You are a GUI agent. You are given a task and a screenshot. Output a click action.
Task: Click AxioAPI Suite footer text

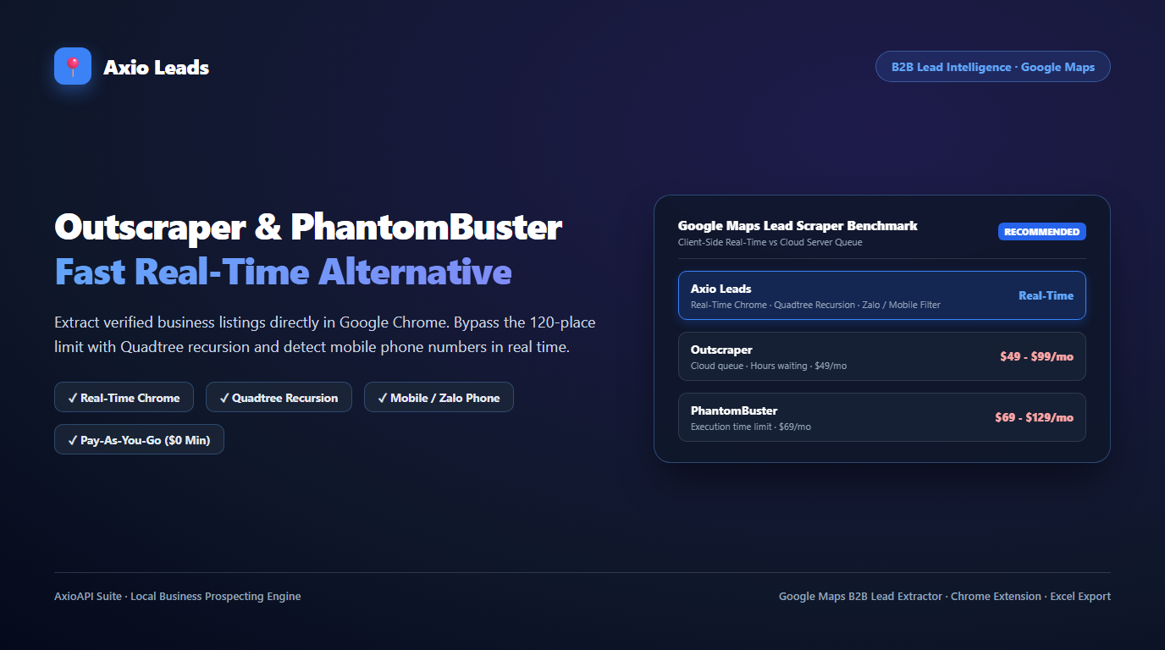178,597
